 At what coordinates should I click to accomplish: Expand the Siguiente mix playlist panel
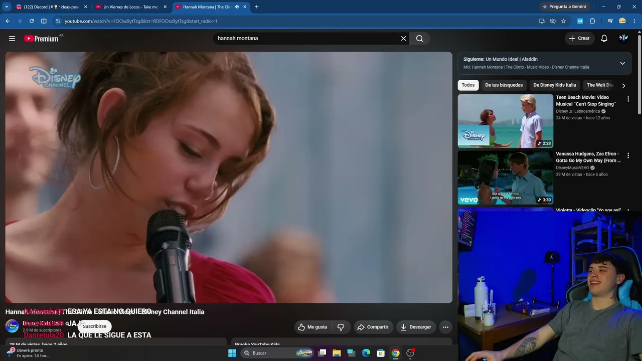(x=622, y=63)
